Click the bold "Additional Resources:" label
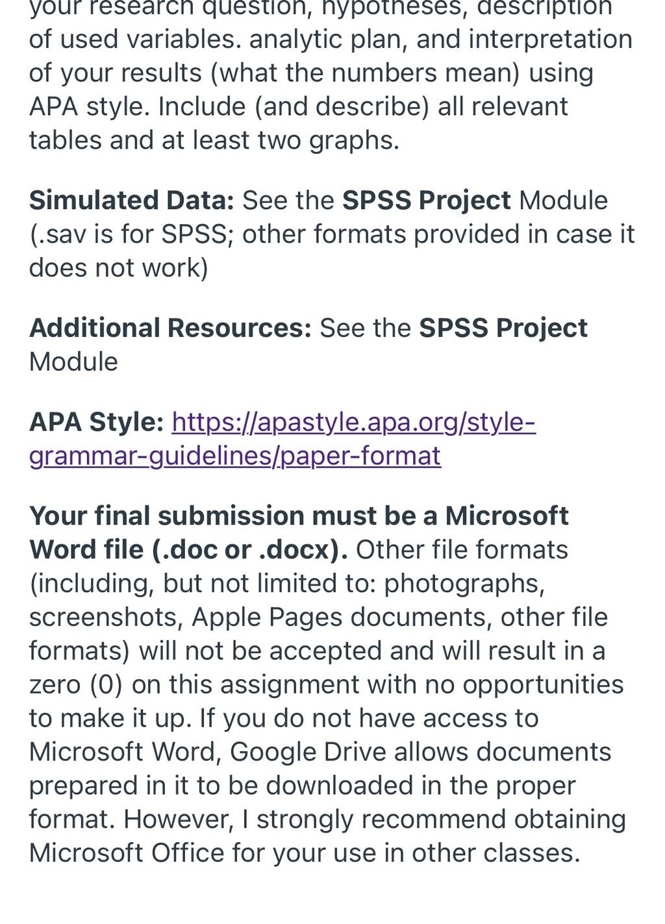The height and width of the screenshot is (924, 665). (x=171, y=328)
